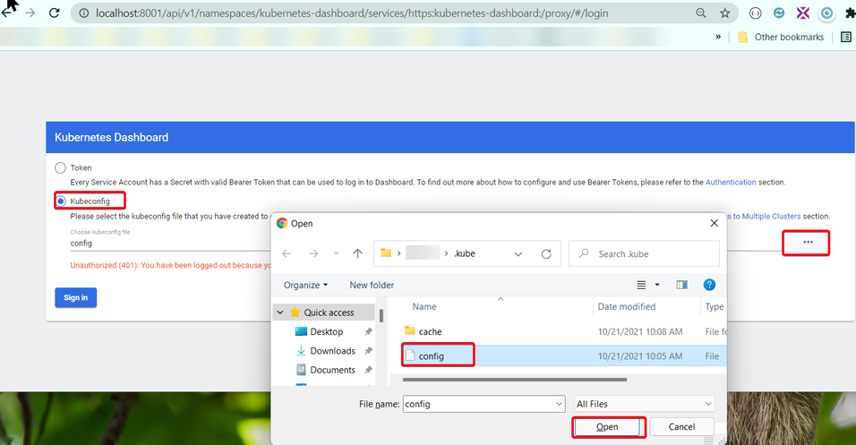The image size is (856, 445).
Task: Browse for kubeconfig with the three-dots button
Action: pyautogui.click(x=808, y=242)
